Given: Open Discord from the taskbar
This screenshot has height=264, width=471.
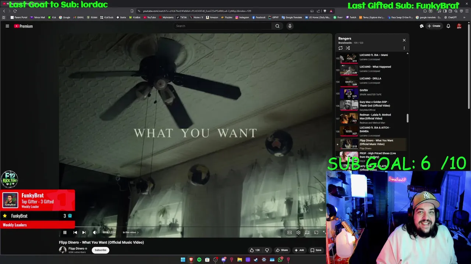Looking at the screenshot, I should click(x=223, y=260).
